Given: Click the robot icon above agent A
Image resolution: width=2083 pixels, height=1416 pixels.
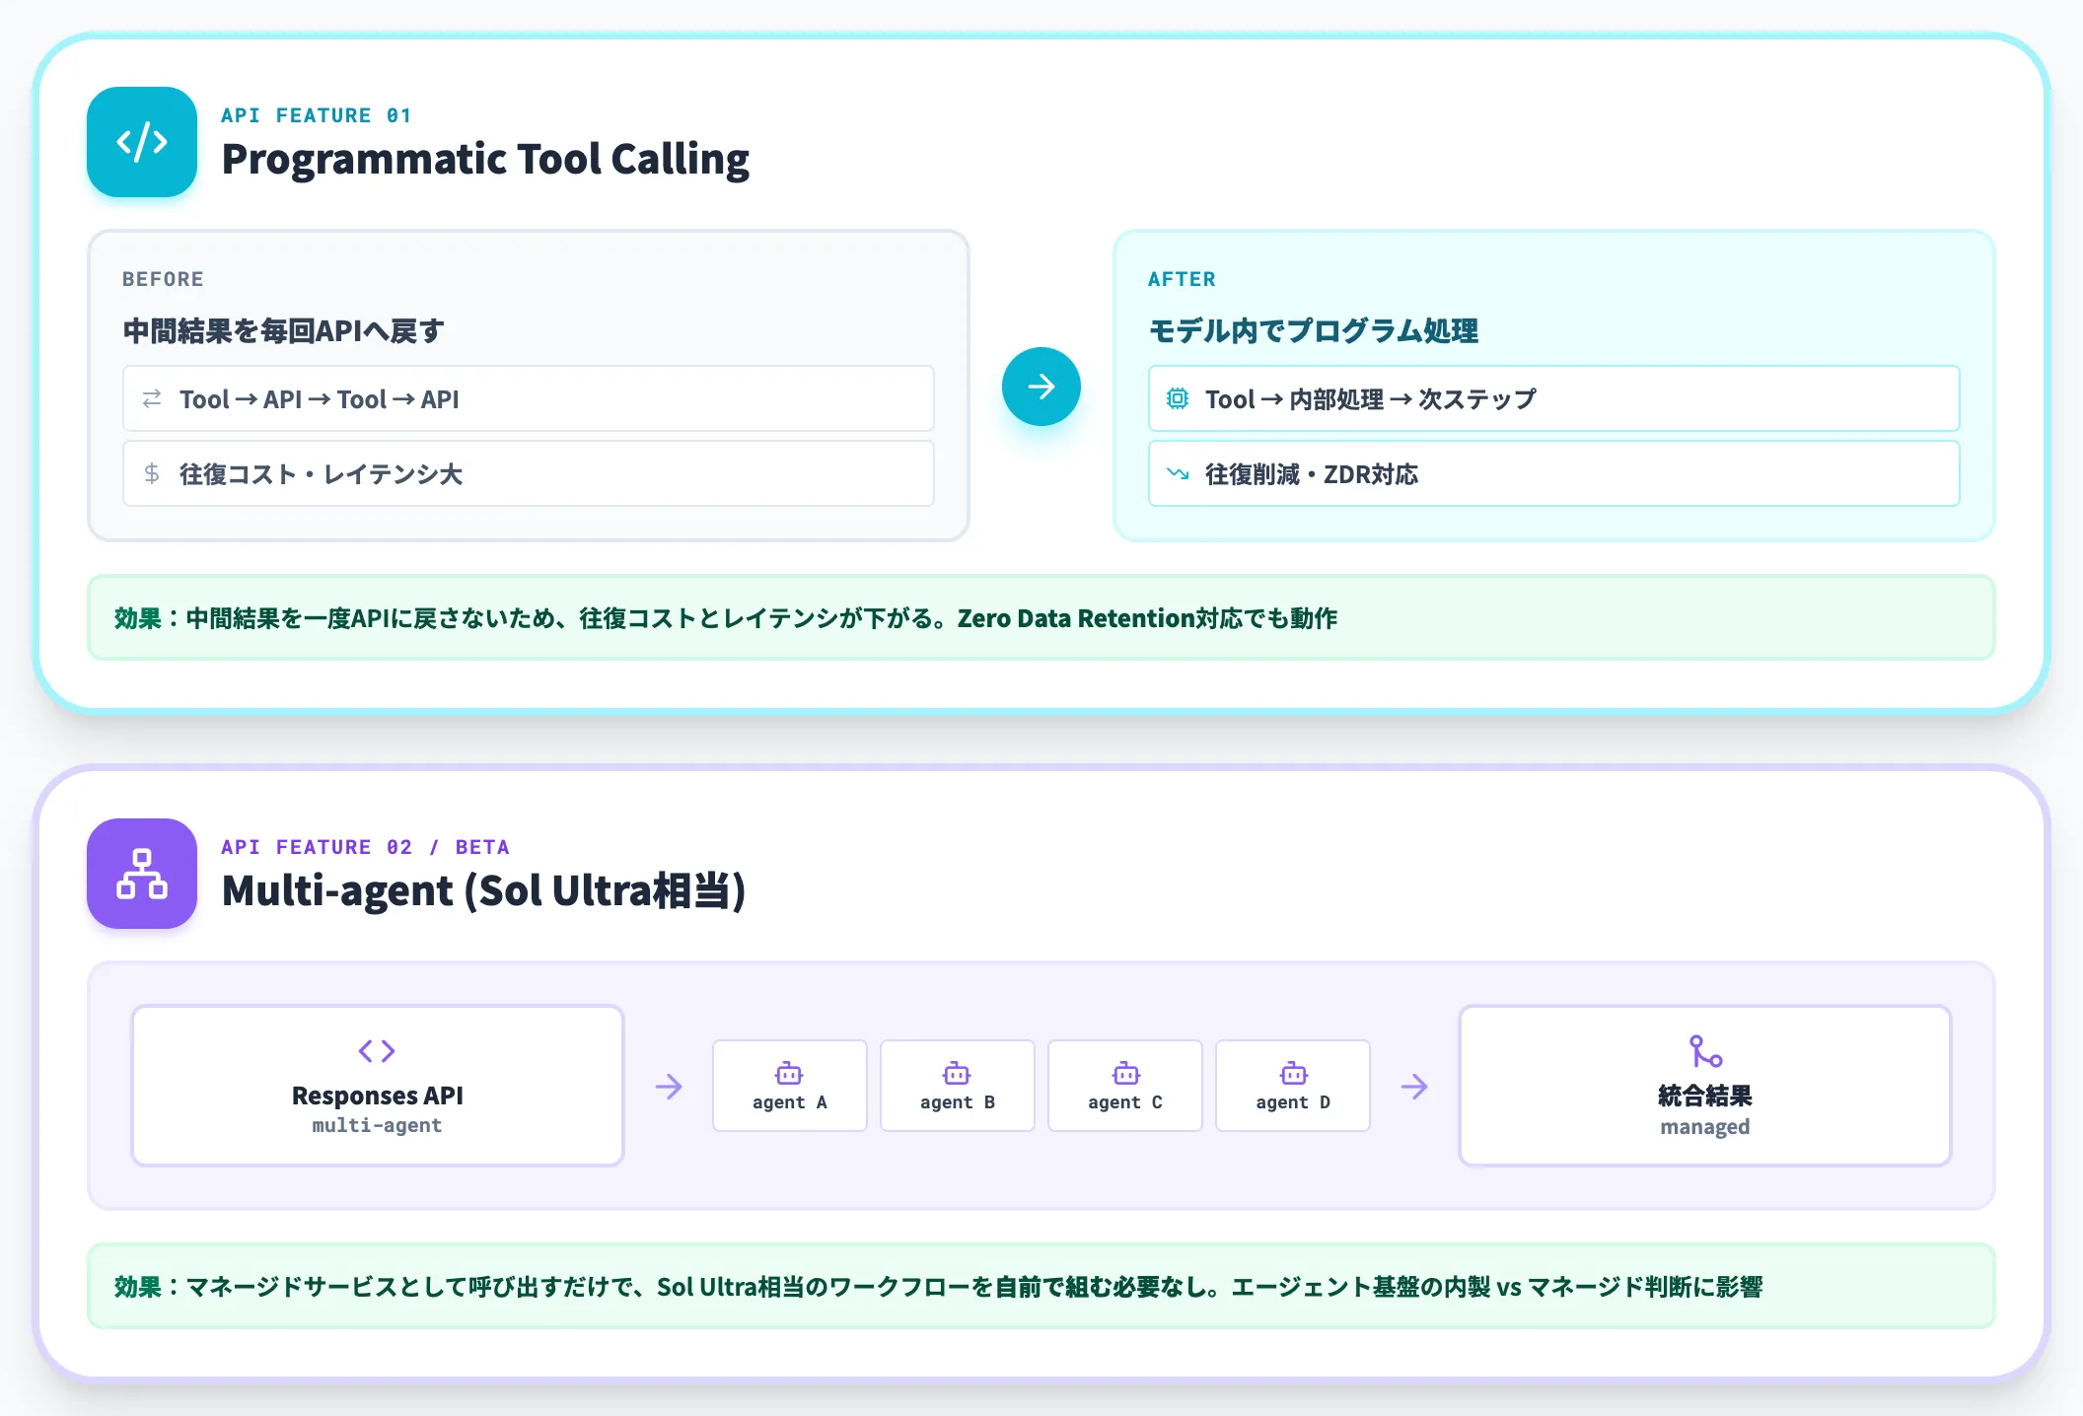Looking at the screenshot, I should pyautogui.click(x=789, y=1073).
